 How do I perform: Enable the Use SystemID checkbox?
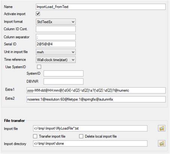click(39, 67)
